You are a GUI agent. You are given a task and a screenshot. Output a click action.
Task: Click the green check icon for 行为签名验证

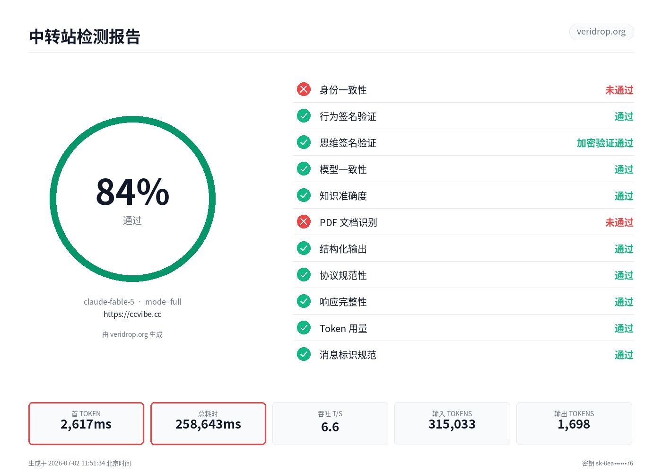click(x=304, y=116)
